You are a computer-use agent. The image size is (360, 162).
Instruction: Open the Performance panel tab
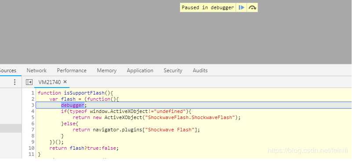(x=72, y=70)
